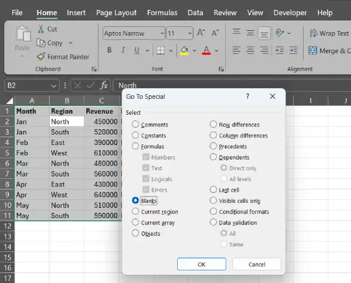Screen dimensions: 351x283
Task: Increase font size with the large A icon
Action: (201, 33)
